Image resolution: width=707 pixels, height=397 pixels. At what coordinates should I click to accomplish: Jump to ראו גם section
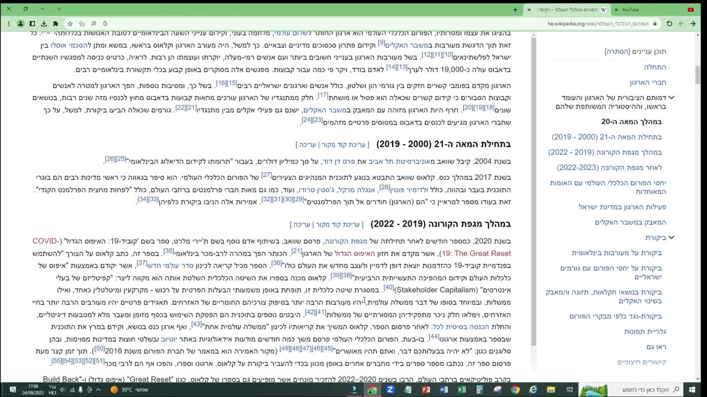coord(656,347)
